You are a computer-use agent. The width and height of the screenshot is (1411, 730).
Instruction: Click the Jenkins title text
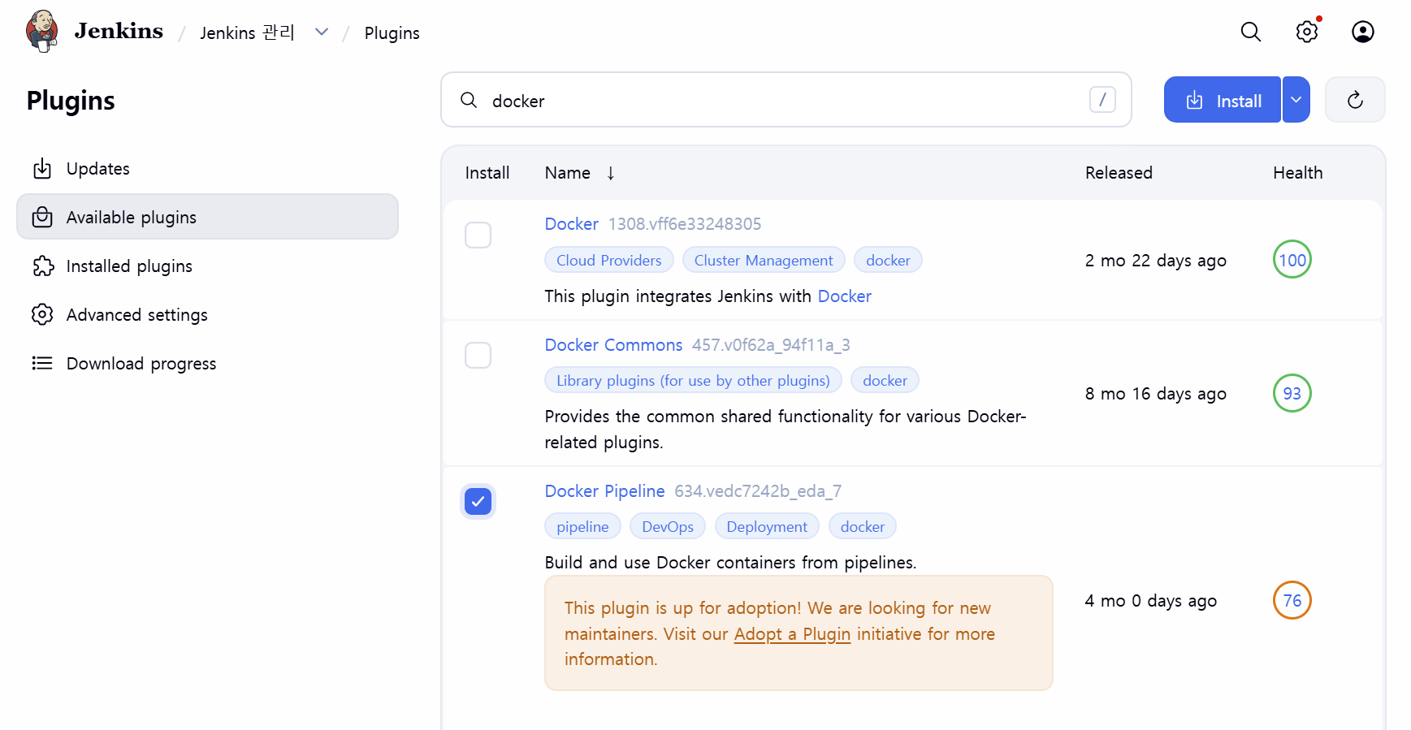coord(119,31)
